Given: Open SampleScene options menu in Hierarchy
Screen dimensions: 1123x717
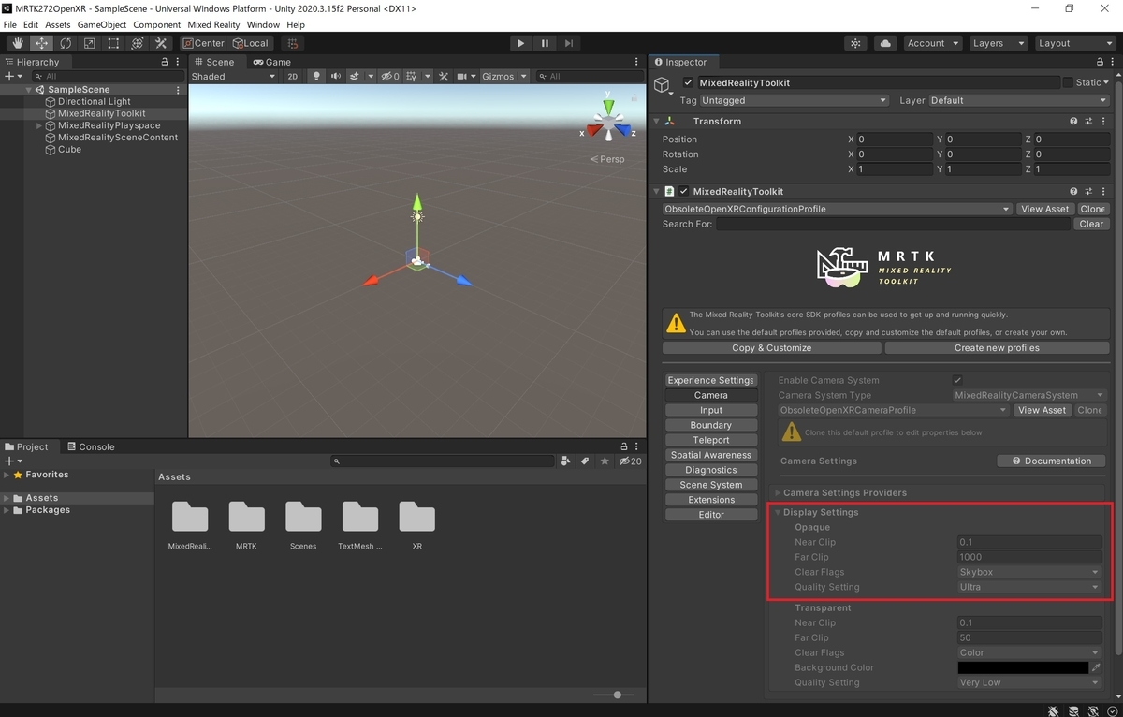Looking at the screenshot, I should pos(178,90).
